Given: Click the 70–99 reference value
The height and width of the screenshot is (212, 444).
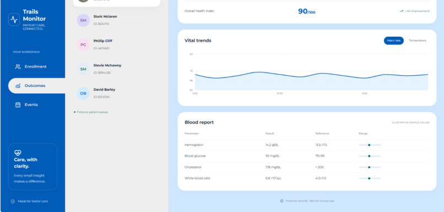Looking at the screenshot, I should coord(320,156).
